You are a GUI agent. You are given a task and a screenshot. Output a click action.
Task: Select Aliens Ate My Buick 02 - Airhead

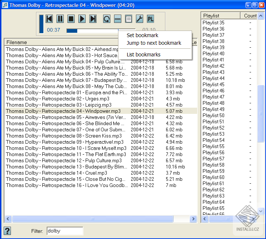pos(62,49)
